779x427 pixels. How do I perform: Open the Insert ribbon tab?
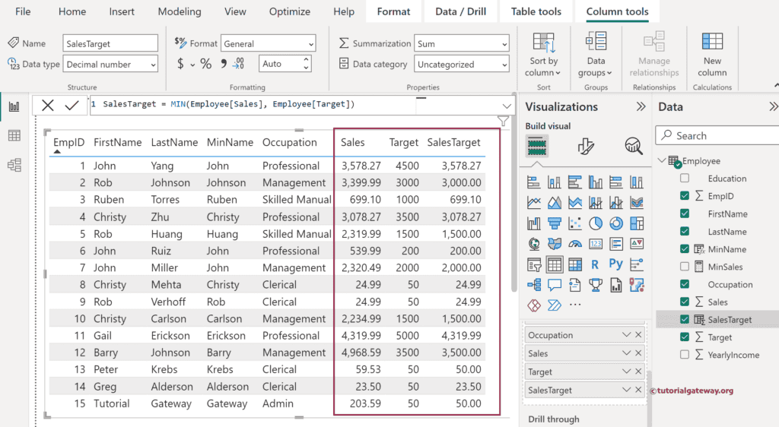point(122,11)
